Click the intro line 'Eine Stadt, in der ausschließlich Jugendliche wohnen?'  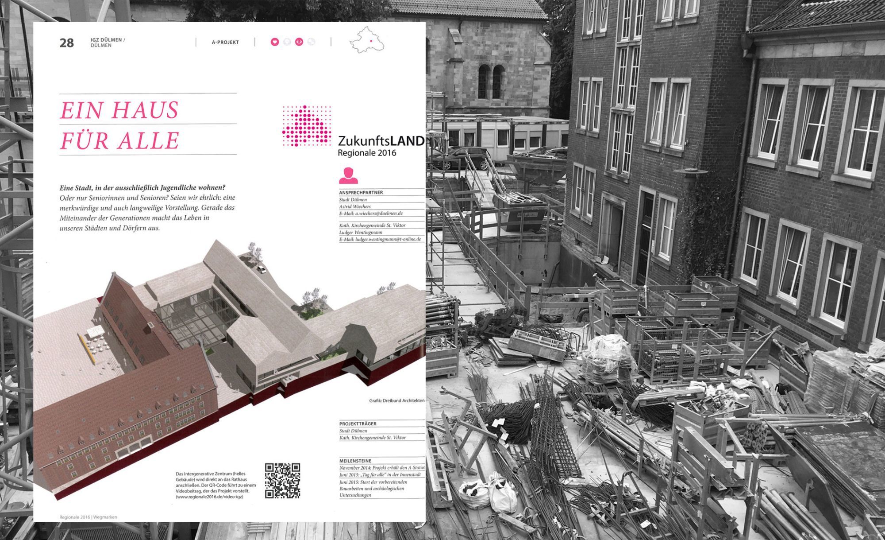coord(142,188)
